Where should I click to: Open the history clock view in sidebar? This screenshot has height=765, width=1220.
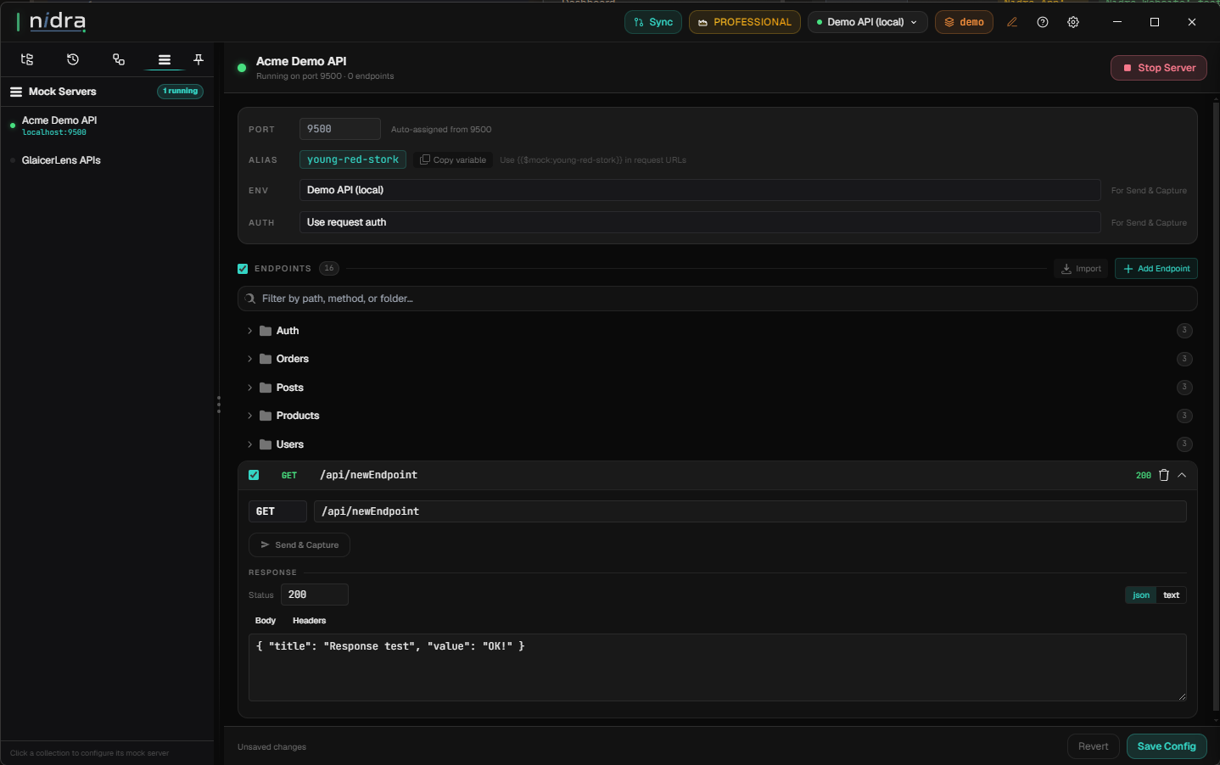click(73, 59)
